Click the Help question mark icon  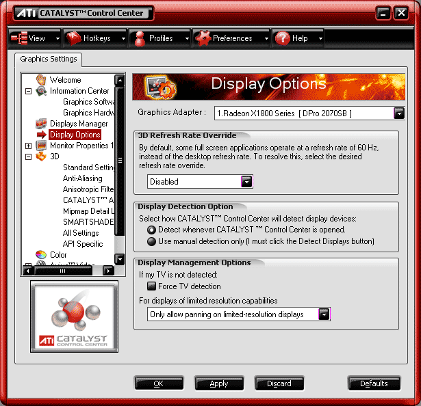click(283, 38)
